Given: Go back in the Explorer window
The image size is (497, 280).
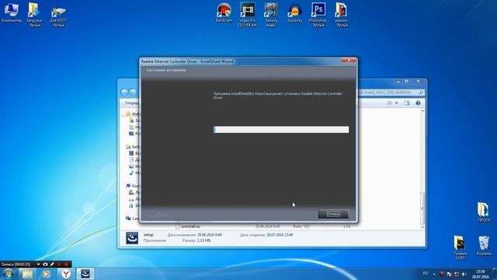Looking at the screenshot, I should [124, 93].
